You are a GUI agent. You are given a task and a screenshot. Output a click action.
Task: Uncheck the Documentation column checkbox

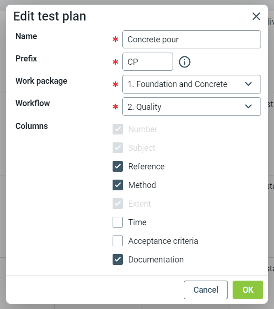point(118,259)
